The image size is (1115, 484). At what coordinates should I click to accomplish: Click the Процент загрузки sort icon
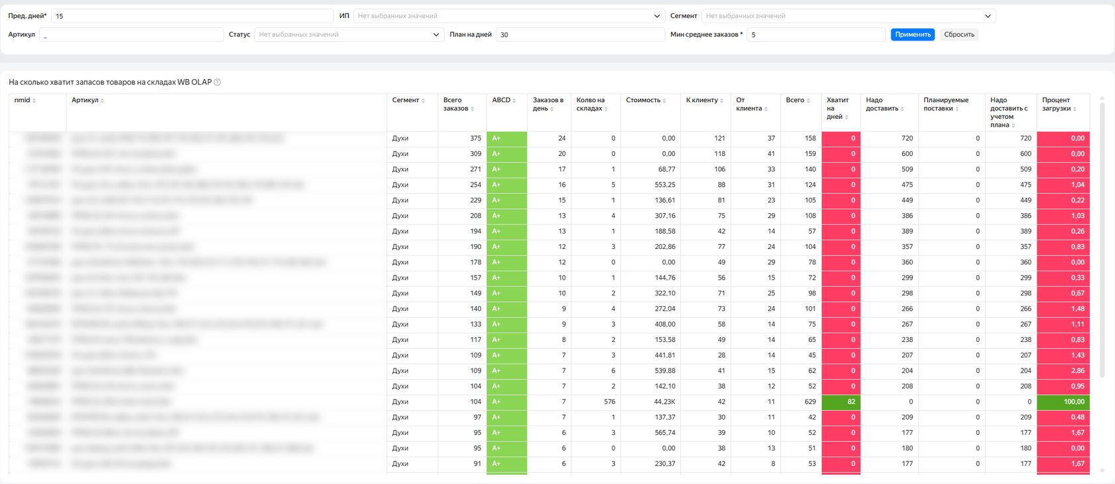tap(1075, 109)
